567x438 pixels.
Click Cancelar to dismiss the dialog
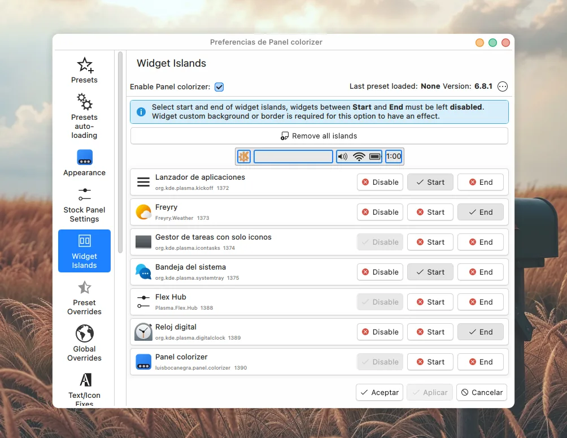pos(482,392)
